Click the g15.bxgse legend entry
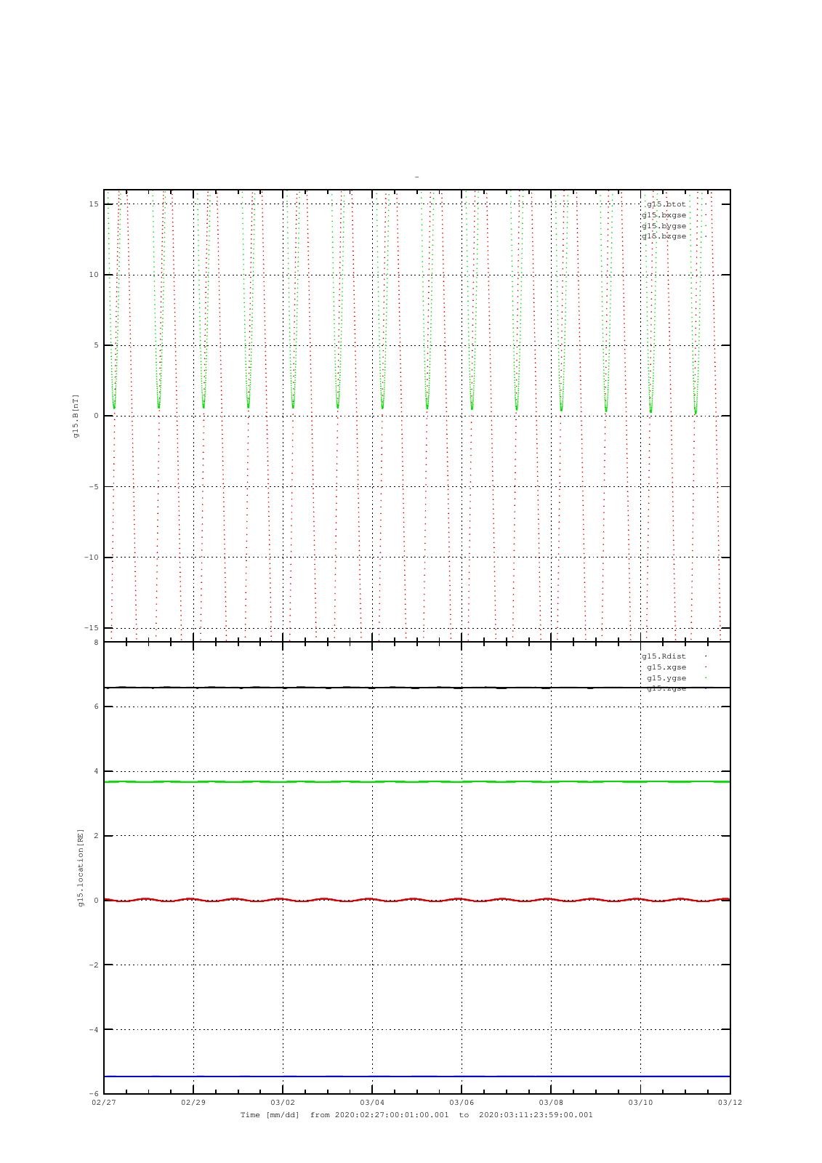 664,215
